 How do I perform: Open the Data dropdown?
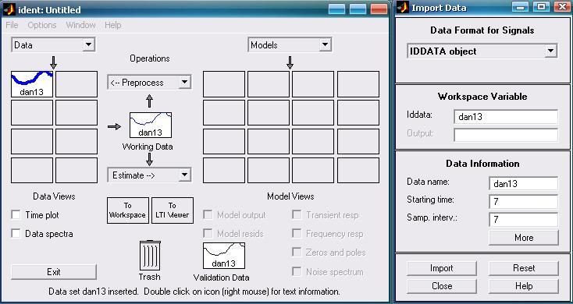click(53, 45)
